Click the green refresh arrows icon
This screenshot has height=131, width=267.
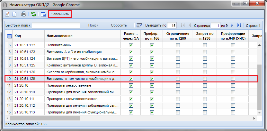[33, 14]
